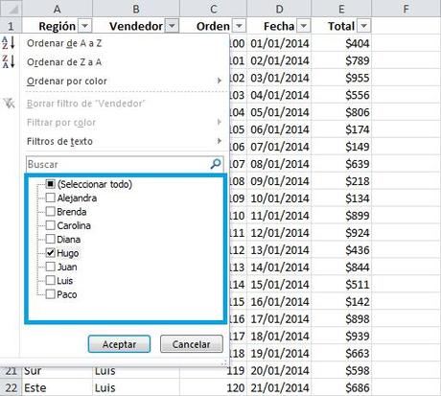Open the Fecha column filter dropdown
This screenshot has width=441, height=396.
(304, 26)
